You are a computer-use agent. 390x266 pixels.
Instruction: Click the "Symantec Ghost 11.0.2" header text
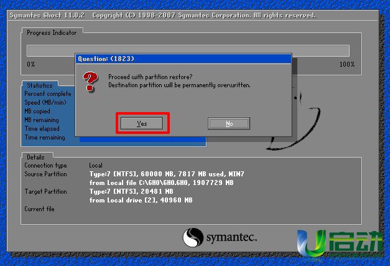47,16
